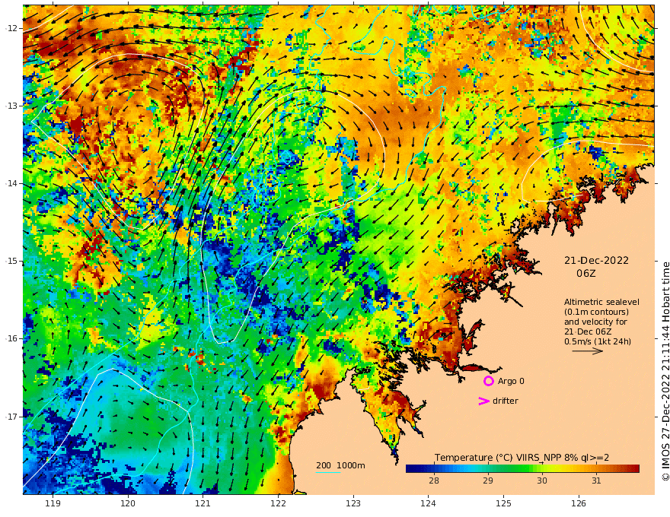Click latitude axis label -15
This screenshot has height=517, width=670.
click(11, 261)
